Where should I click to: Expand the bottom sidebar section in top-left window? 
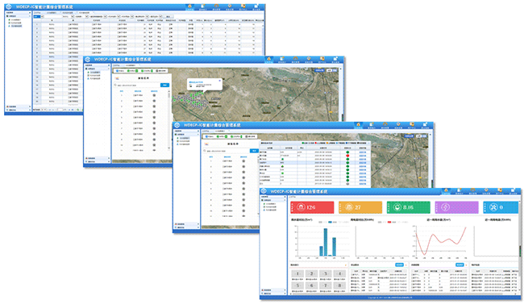[x=19, y=110]
